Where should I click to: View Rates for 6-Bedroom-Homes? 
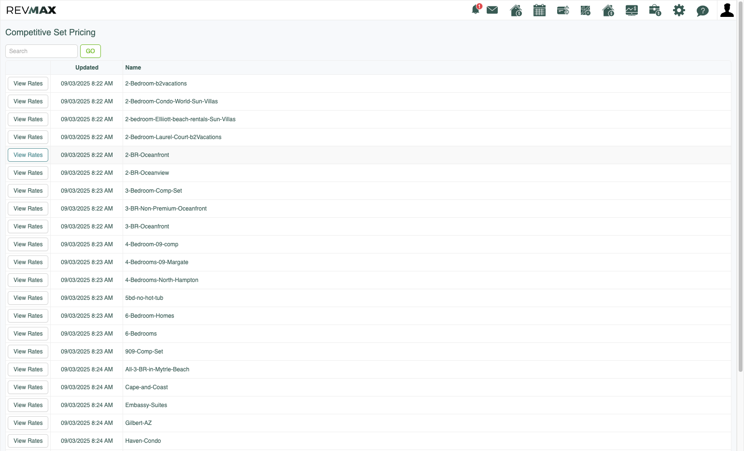tap(28, 316)
